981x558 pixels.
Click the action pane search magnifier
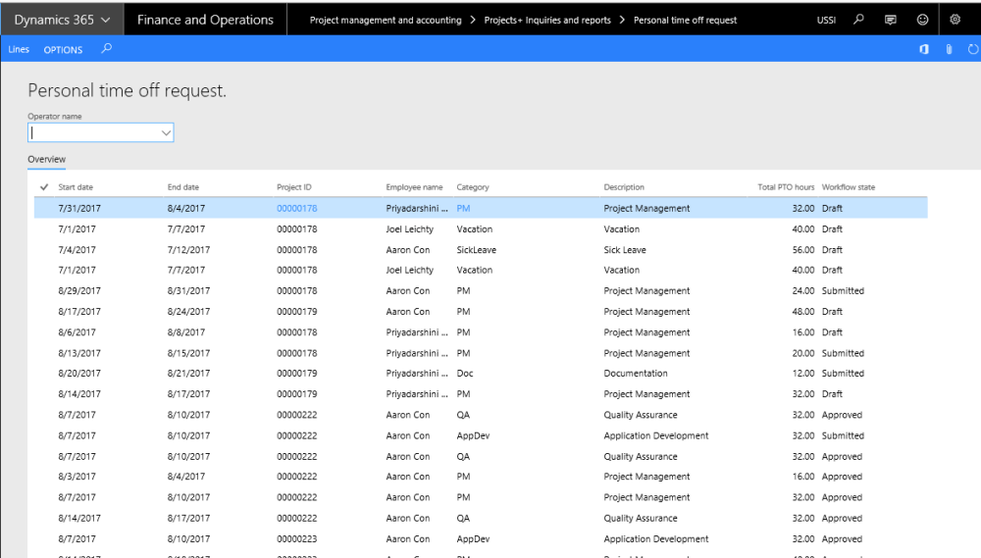[106, 48]
